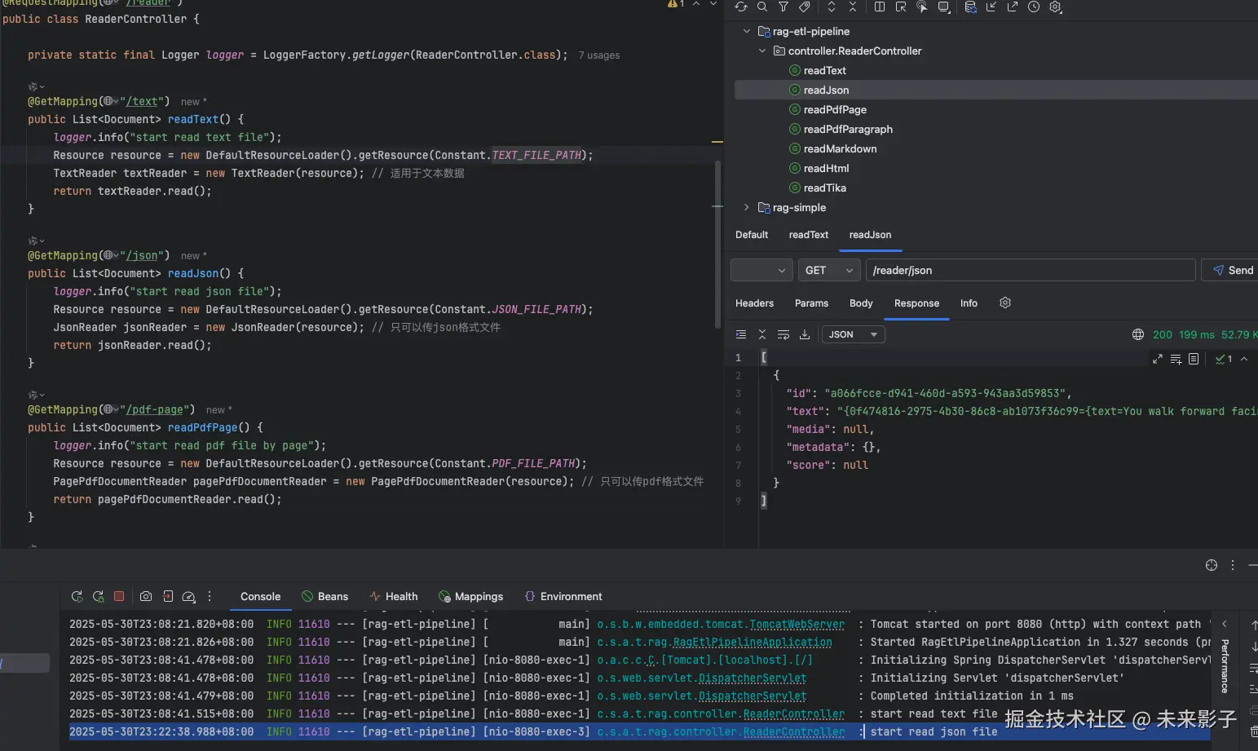Open request settings gear next to Info

tap(1005, 303)
